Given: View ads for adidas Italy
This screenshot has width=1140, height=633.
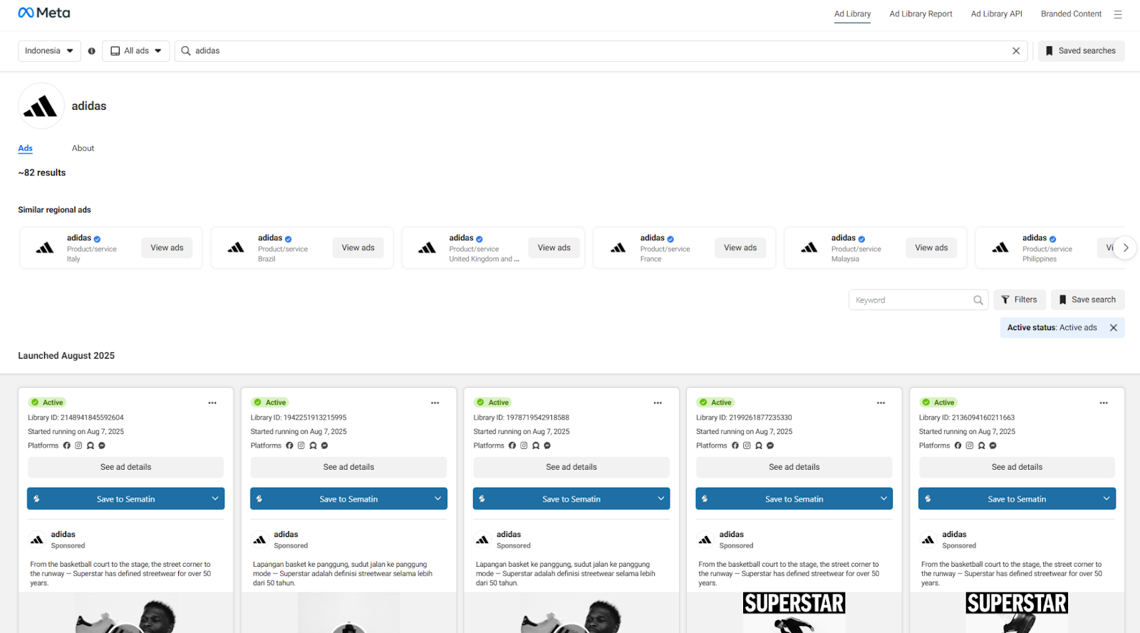Looking at the screenshot, I should click(x=167, y=248).
